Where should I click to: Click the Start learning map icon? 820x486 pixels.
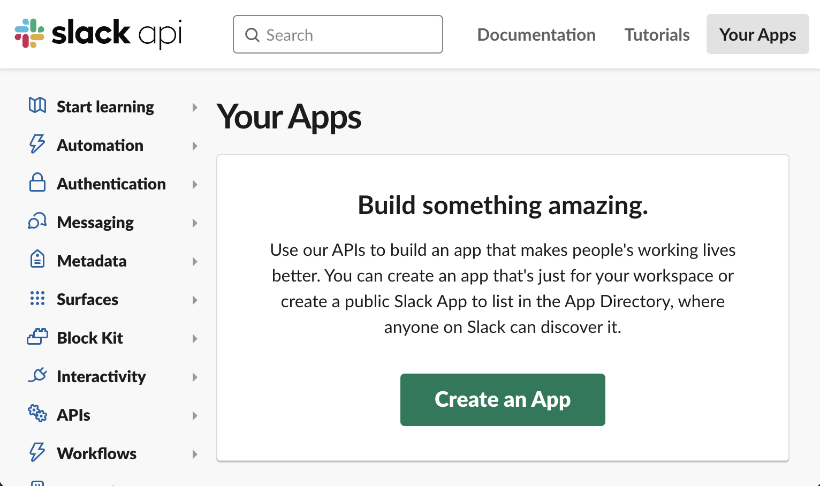click(x=37, y=105)
